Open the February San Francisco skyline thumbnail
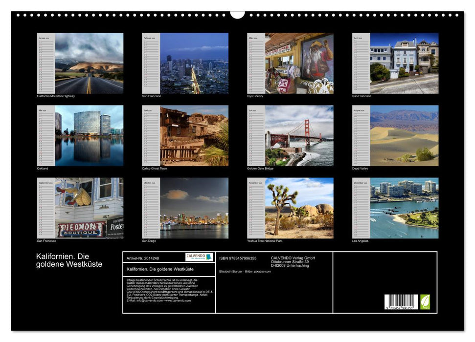 coord(191,63)
